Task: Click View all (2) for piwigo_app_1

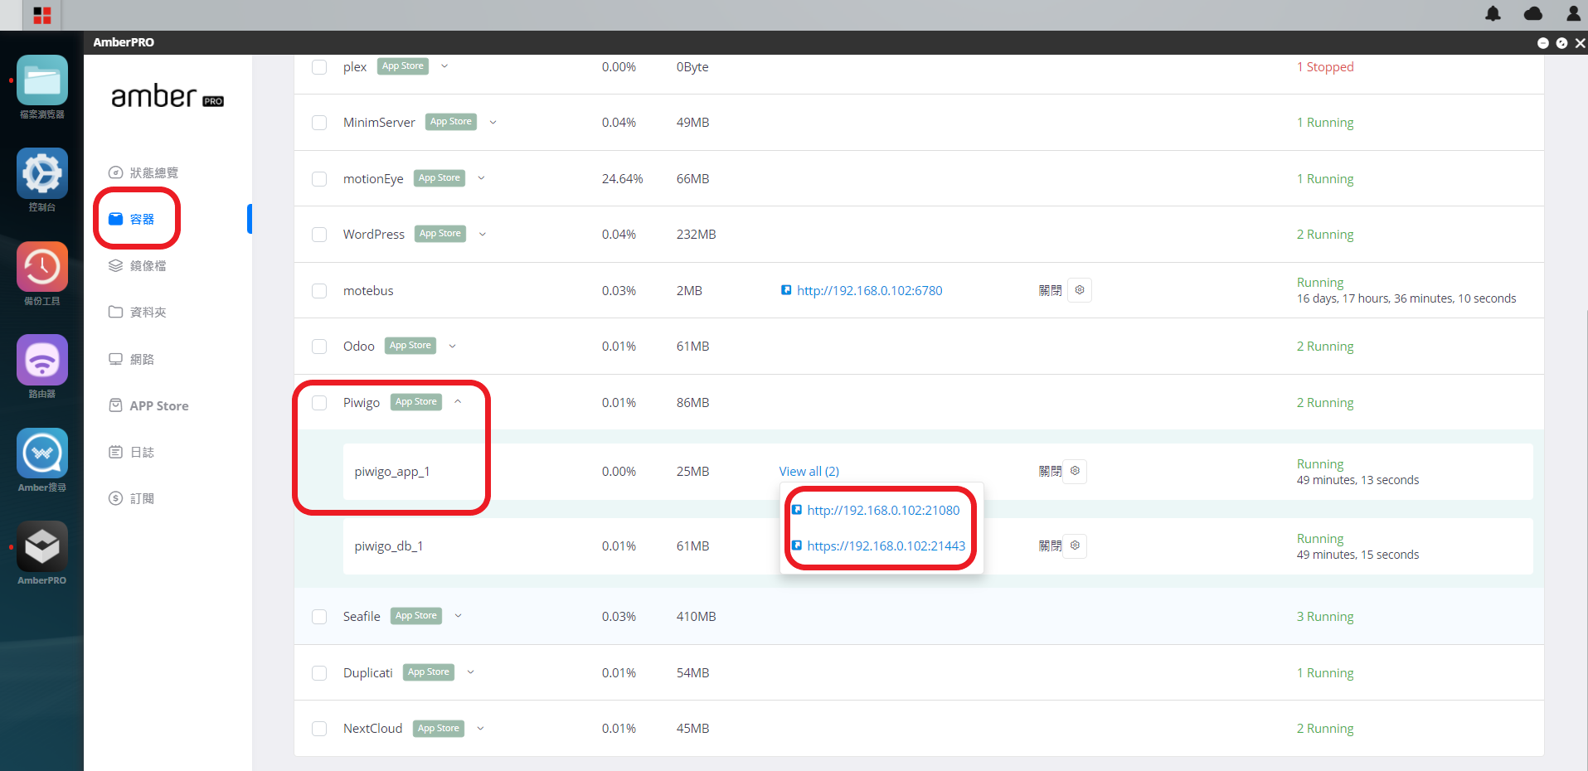Action: 809,471
